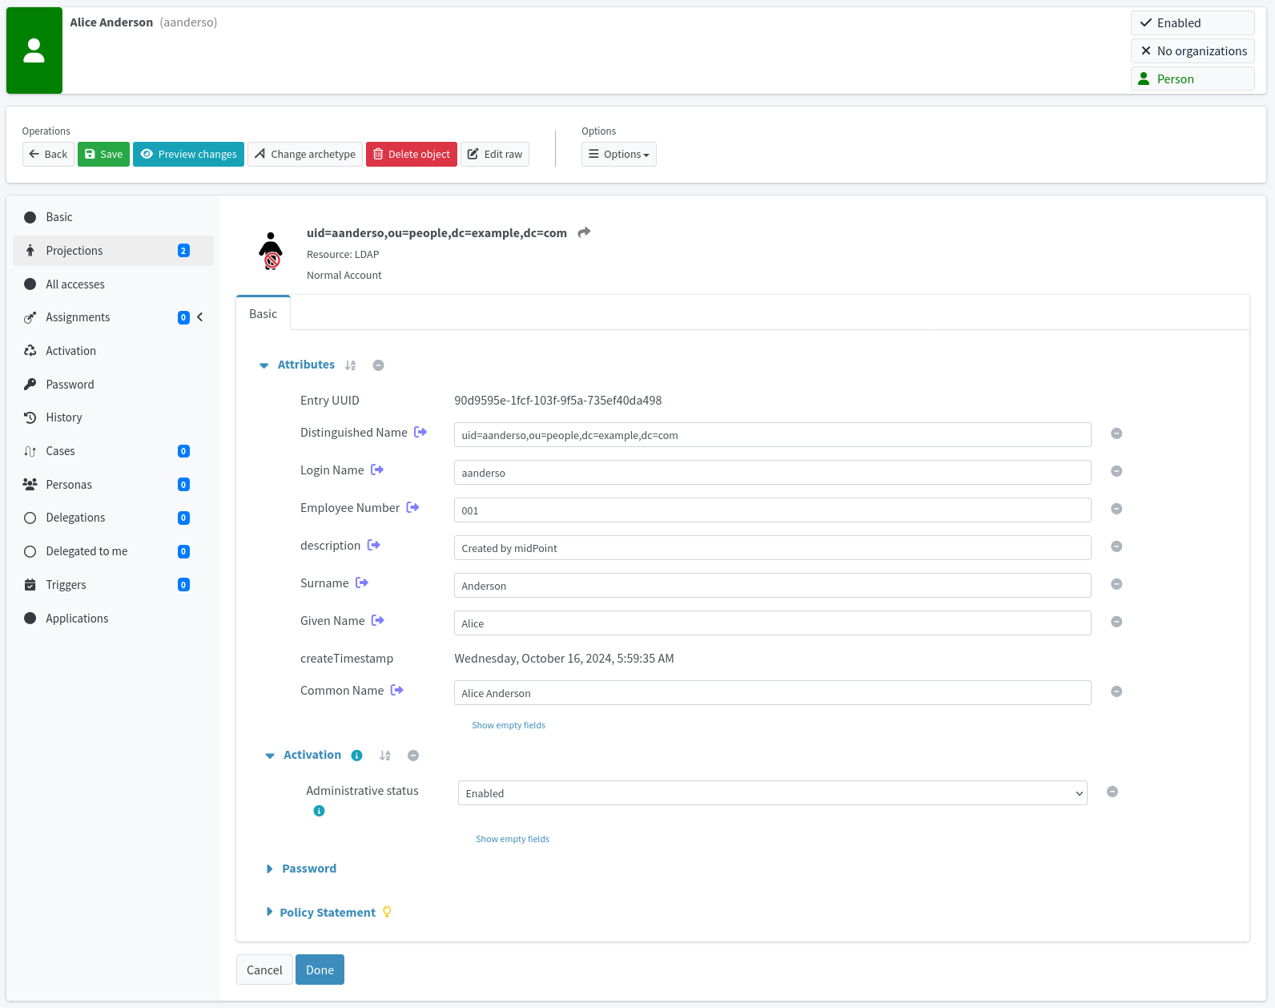Click the arrow icon beside the projection DN title
This screenshot has height=1008, width=1275.
click(584, 232)
